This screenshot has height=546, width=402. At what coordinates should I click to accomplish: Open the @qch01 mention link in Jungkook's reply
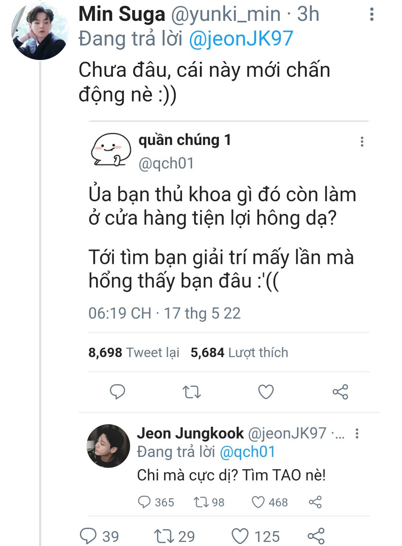point(248,452)
